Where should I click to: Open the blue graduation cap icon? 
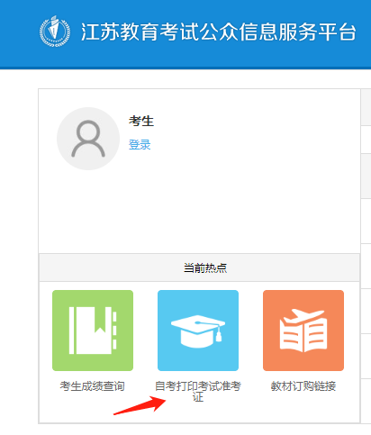[198, 331]
